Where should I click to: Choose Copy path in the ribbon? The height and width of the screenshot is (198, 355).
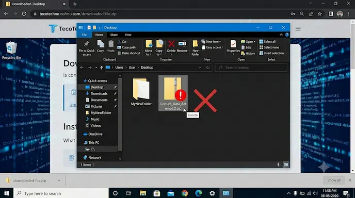tap(126, 47)
